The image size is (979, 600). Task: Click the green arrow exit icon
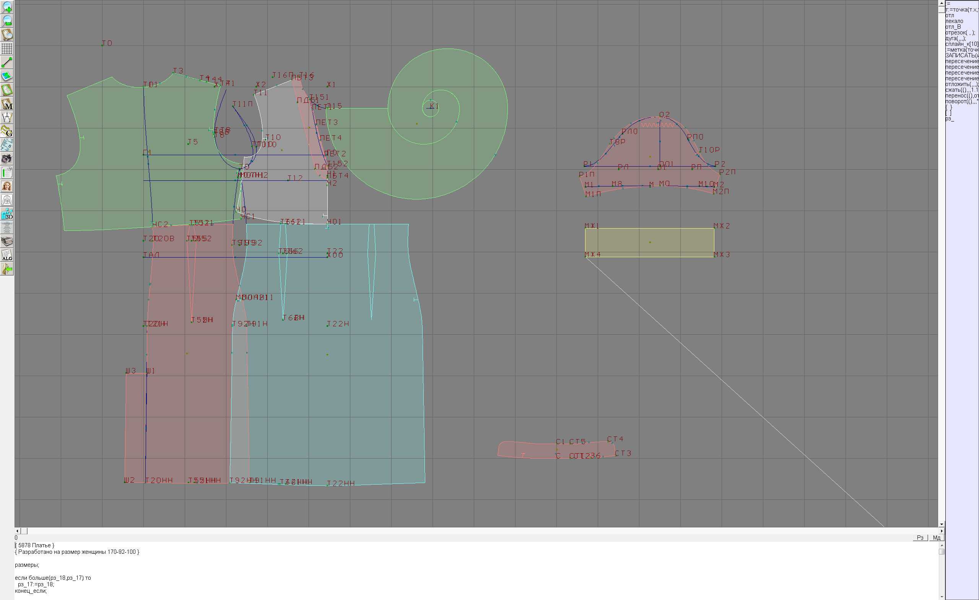pos(7,269)
